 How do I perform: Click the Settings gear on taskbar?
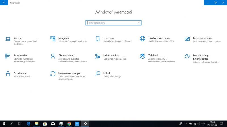85,124
